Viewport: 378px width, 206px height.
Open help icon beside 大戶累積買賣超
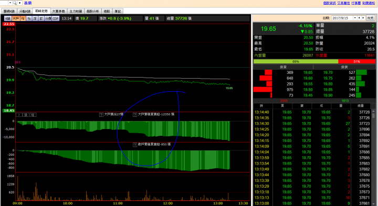click(x=135, y=115)
